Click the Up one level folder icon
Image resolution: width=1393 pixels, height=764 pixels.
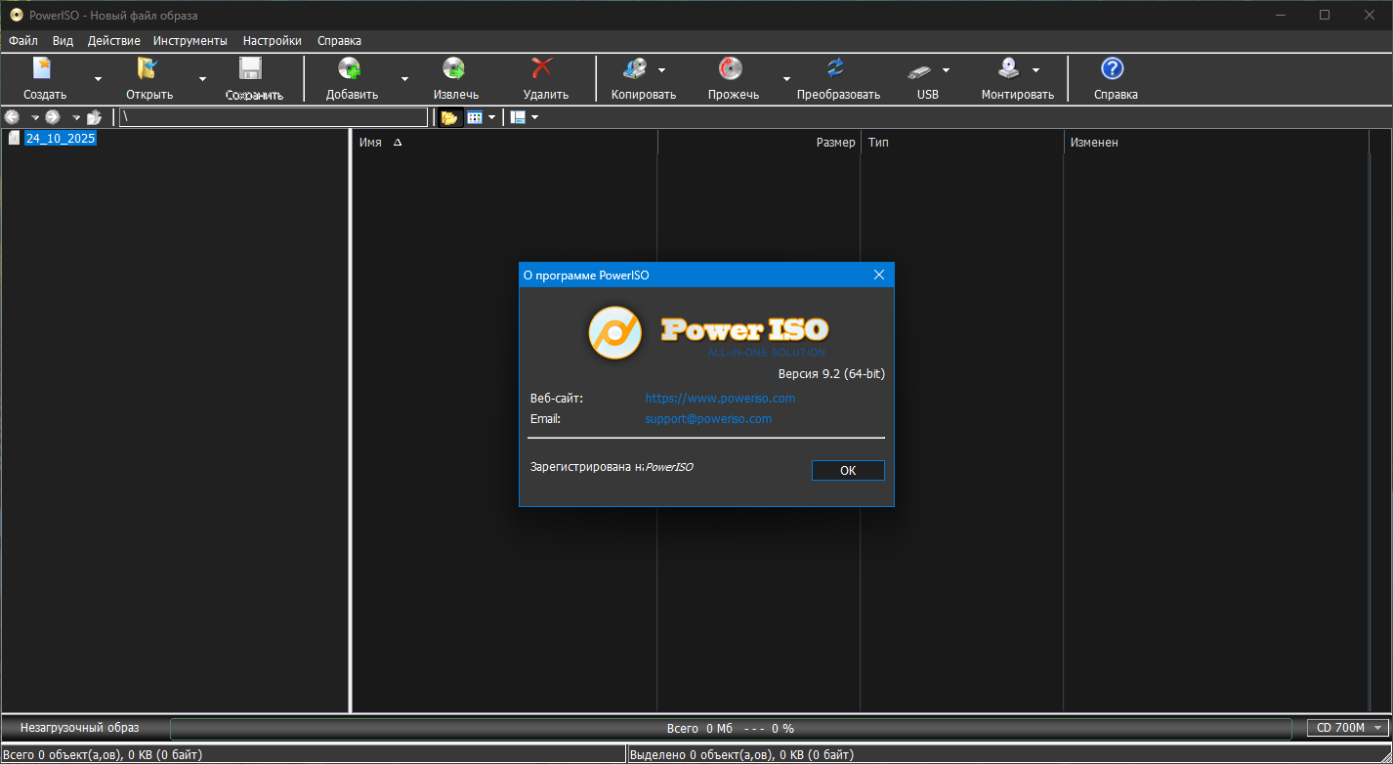coord(95,117)
